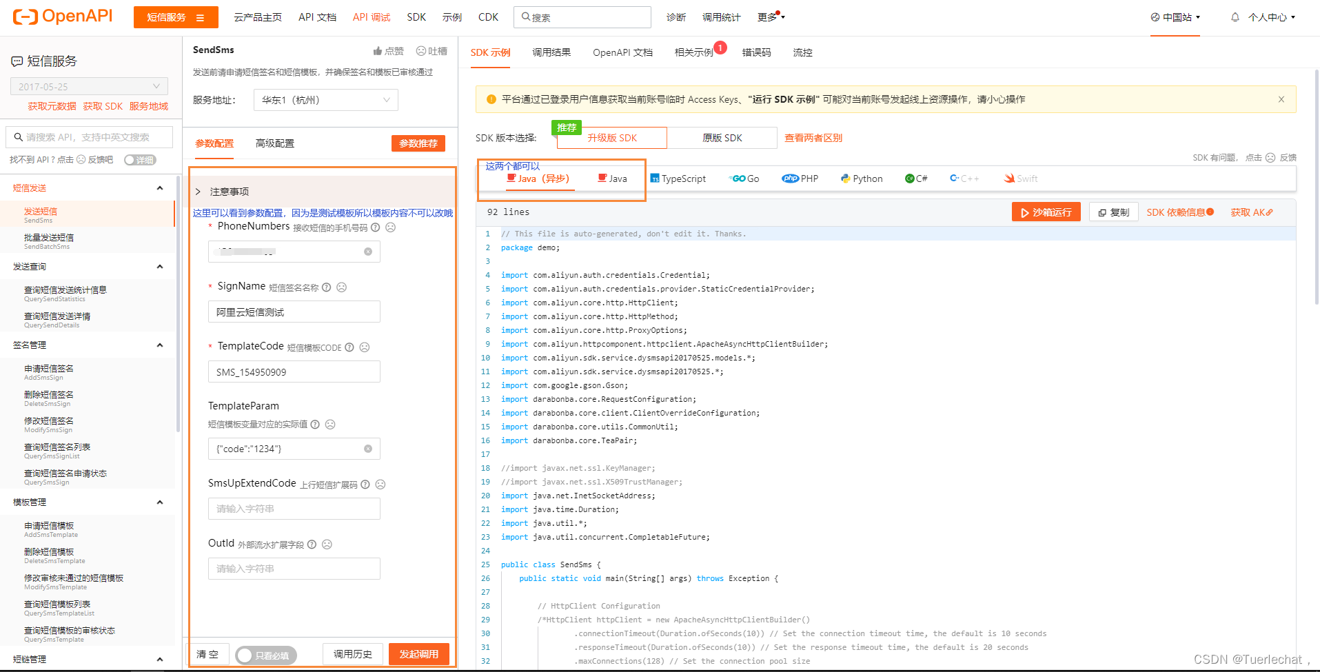Click feedback face icon next to PhoneNumbers

pos(390,227)
